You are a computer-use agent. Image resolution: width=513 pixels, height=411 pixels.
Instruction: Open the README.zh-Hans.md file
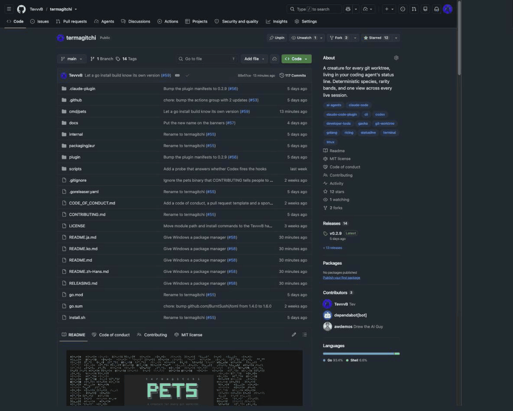89,272
